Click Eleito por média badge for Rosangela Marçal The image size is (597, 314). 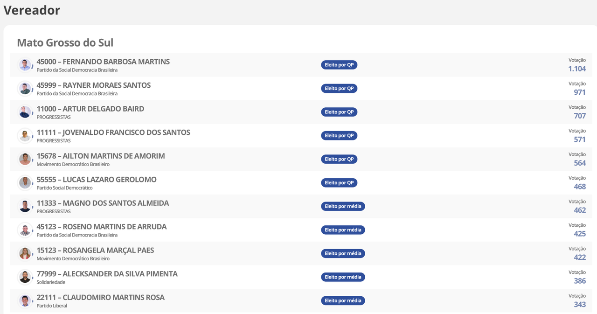343,253
